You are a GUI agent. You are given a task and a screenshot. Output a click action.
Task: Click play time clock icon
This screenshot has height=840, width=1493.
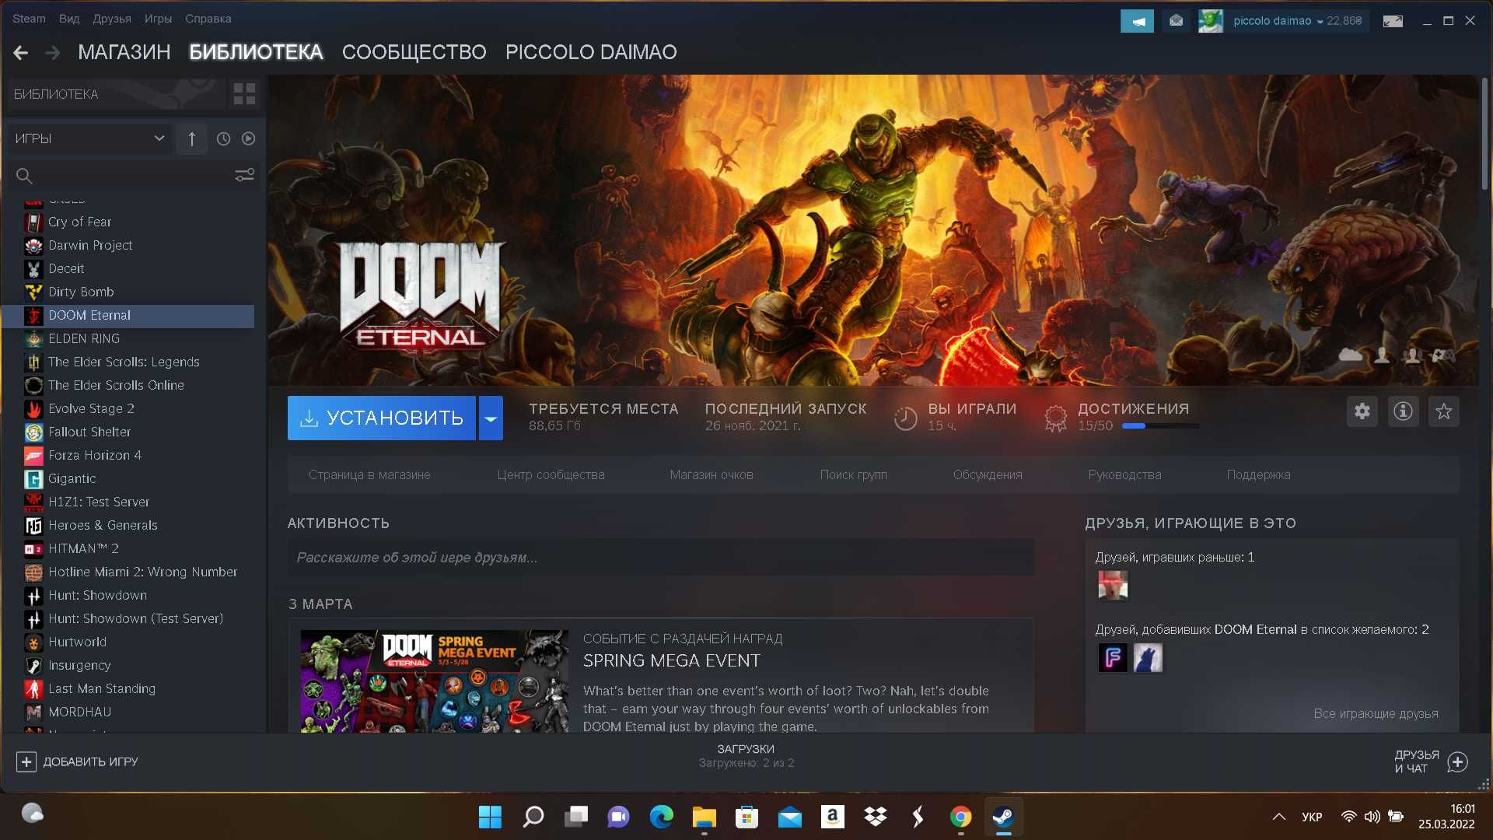(x=905, y=418)
